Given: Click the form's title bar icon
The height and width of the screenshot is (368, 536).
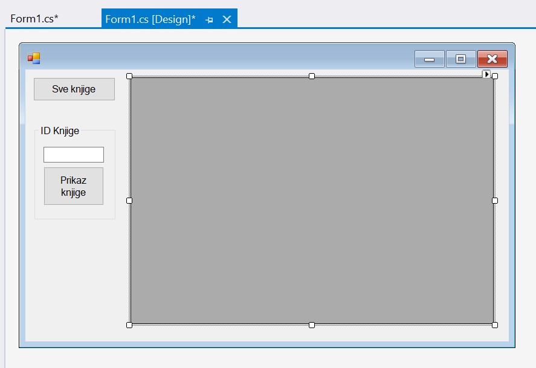Looking at the screenshot, I should tap(34, 59).
